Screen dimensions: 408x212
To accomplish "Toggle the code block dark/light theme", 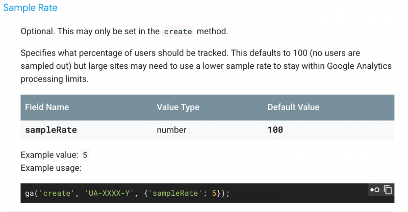I will pos(375,190).
